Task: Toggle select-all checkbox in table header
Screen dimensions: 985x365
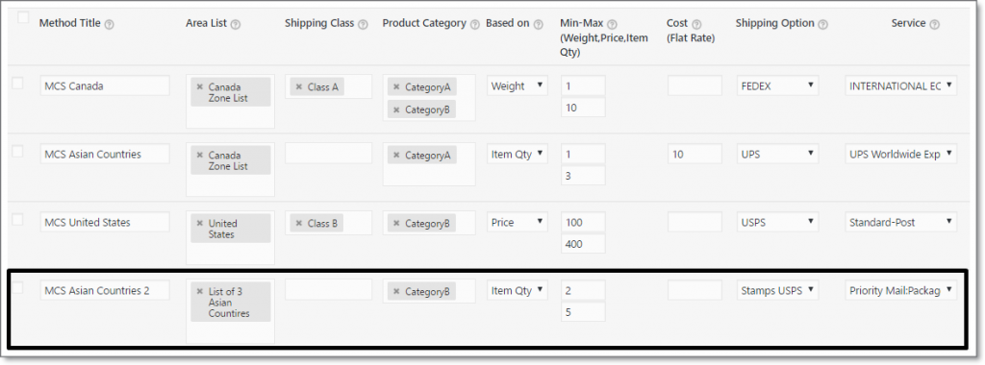Action: coord(23,17)
